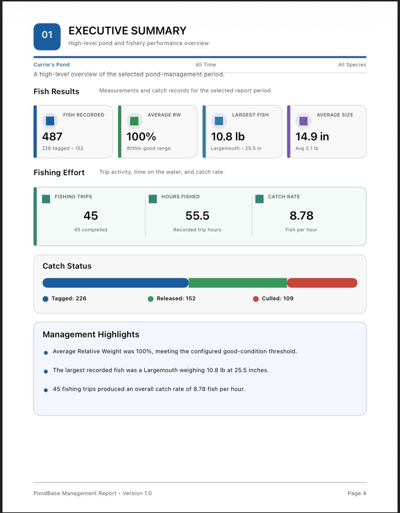Click the green square beside Catch Rate
Viewport: 400px width, 513px height.
[x=260, y=199]
